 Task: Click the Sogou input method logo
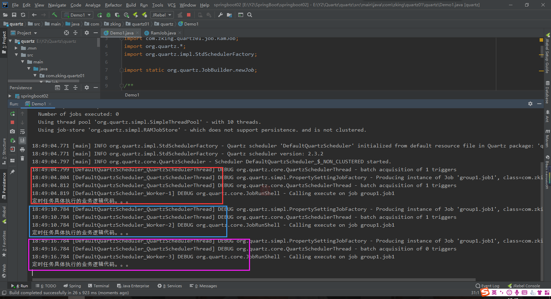pos(485,292)
